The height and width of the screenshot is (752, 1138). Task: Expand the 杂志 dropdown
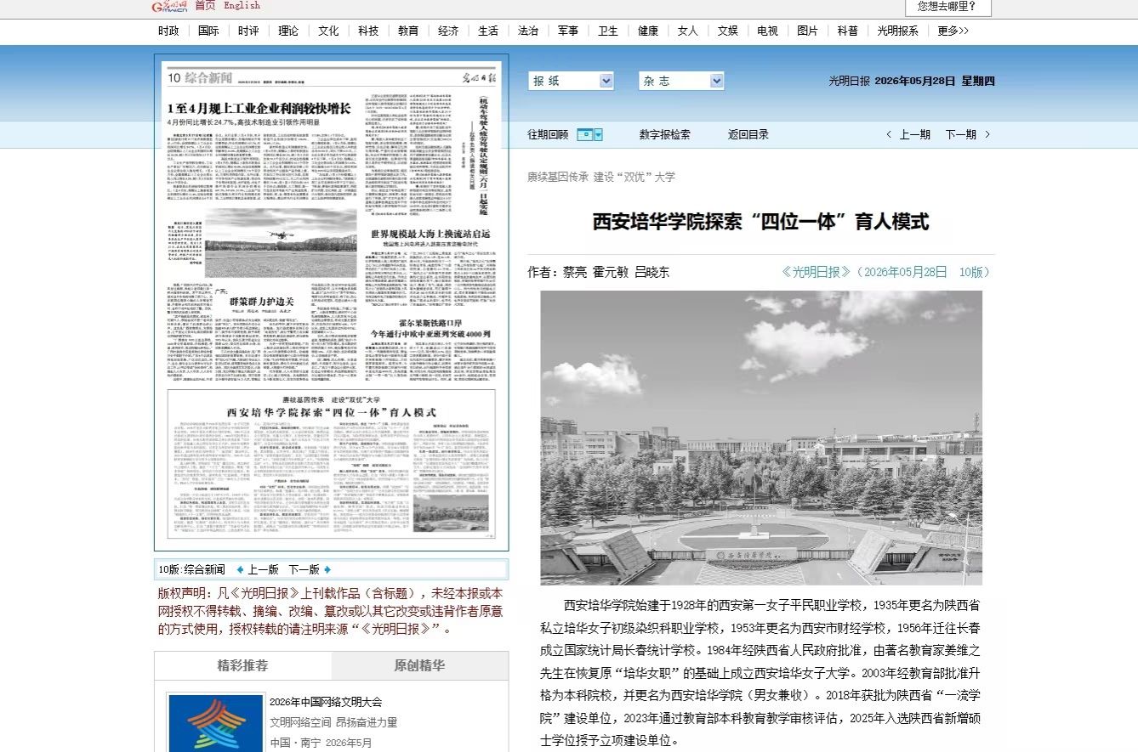click(681, 81)
